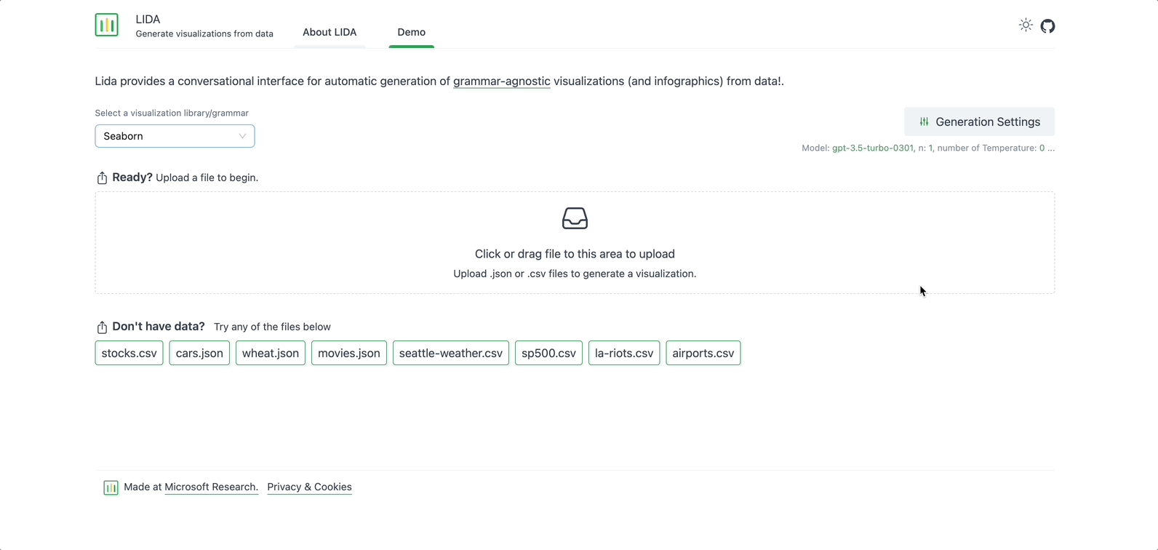1158x550 pixels.
Task: Click the sliders icon in Generation Settings
Action: [924, 122]
